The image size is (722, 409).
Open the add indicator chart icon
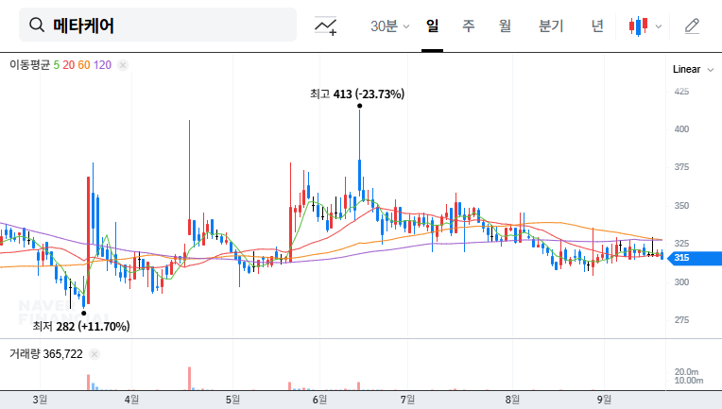(x=325, y=26)
